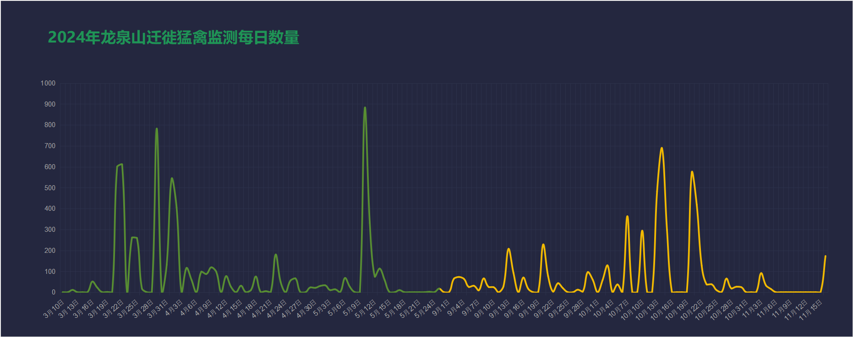Click the x-axis label 5月24日
This screenshot has width=853, height=337.
tap(426, 309)
